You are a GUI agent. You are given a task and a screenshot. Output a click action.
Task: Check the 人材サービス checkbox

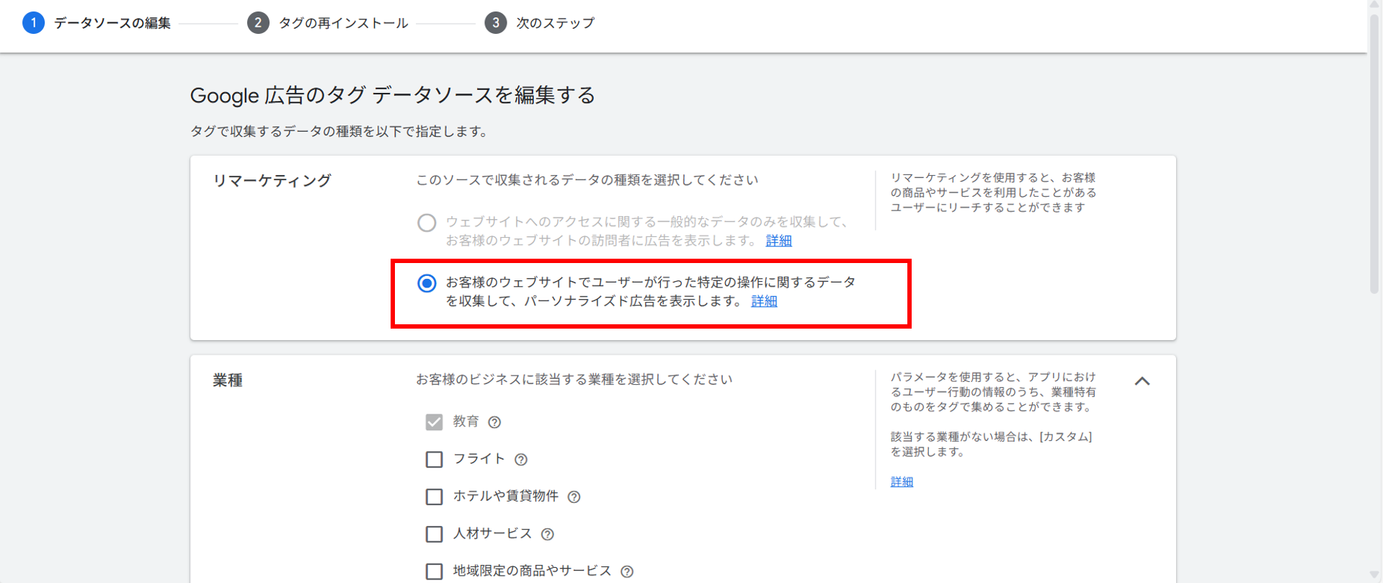[x=434, y=534]
